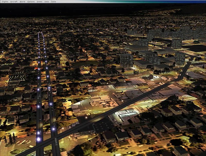Click the dark-roofed house at bottom center
This screenshot has height=156, width=206.
coord(109,136)
